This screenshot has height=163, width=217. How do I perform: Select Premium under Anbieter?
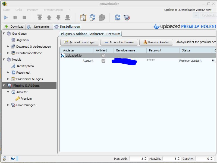pos(26,99)
